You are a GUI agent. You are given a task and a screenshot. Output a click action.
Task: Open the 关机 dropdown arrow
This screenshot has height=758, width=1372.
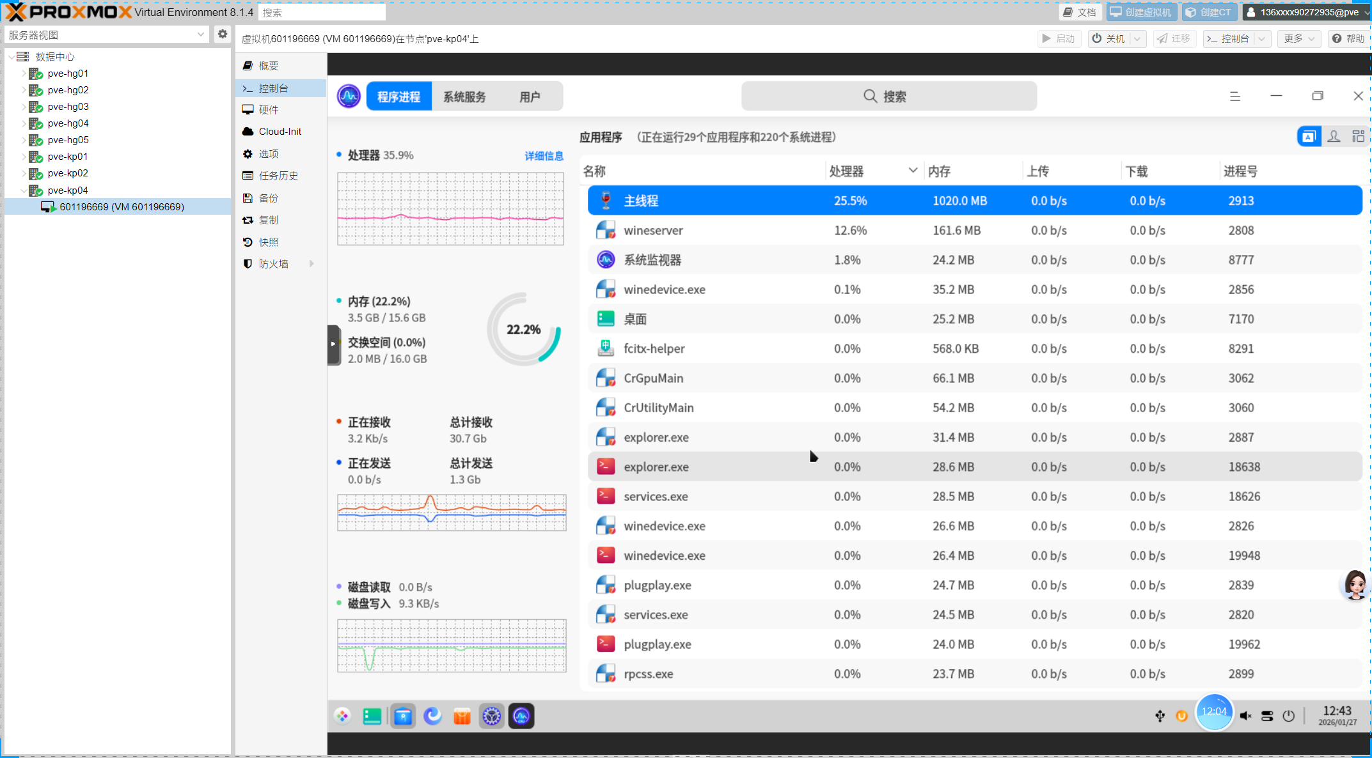click(1137, 39)
